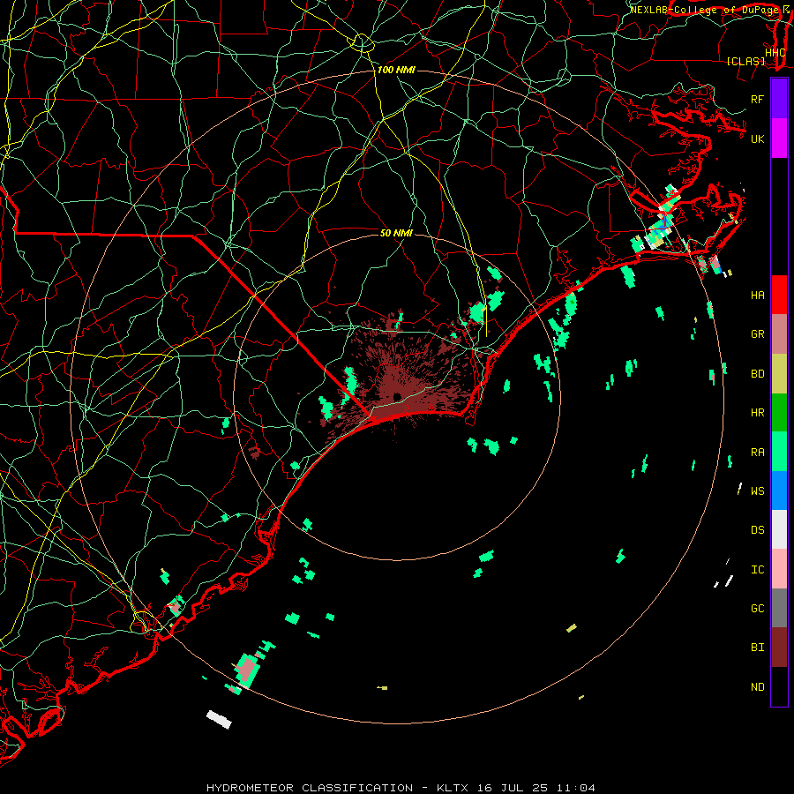
Task: Click the RA light green legend swatch
Action: tap(779, 452)
